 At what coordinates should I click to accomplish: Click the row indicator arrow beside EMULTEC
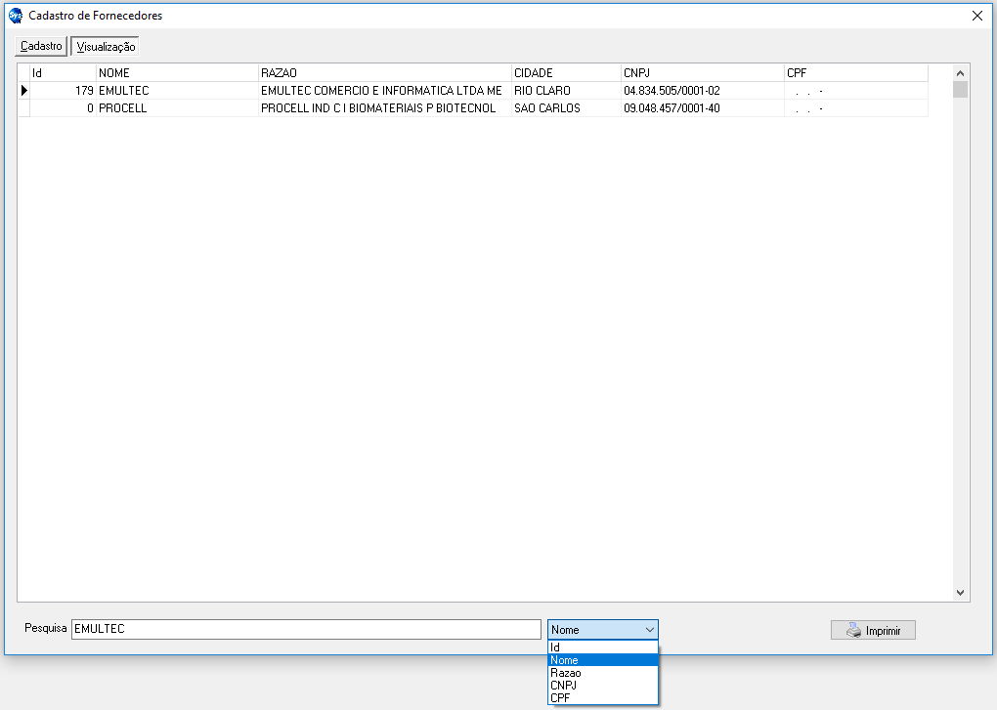(x=23, y=91)
